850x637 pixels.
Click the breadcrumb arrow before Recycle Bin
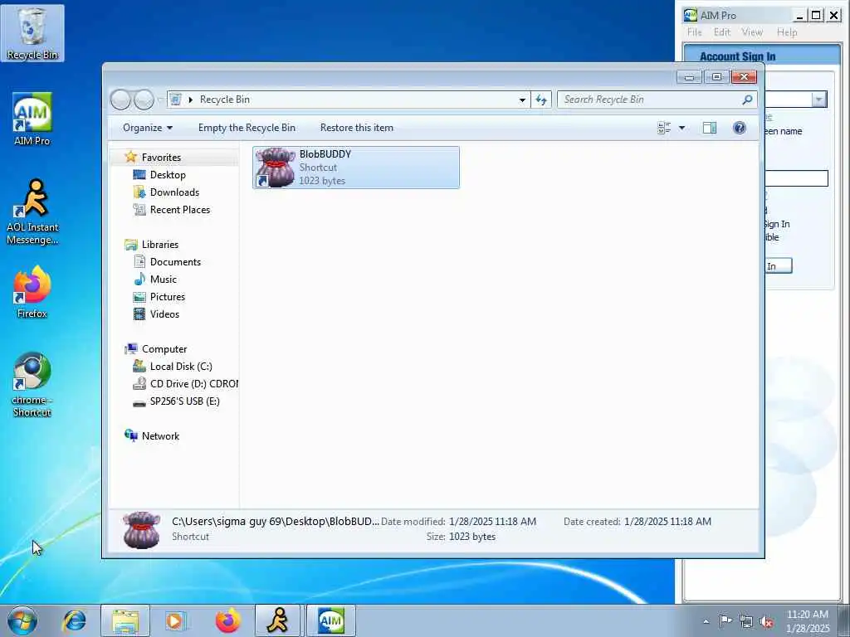(190, 100)
